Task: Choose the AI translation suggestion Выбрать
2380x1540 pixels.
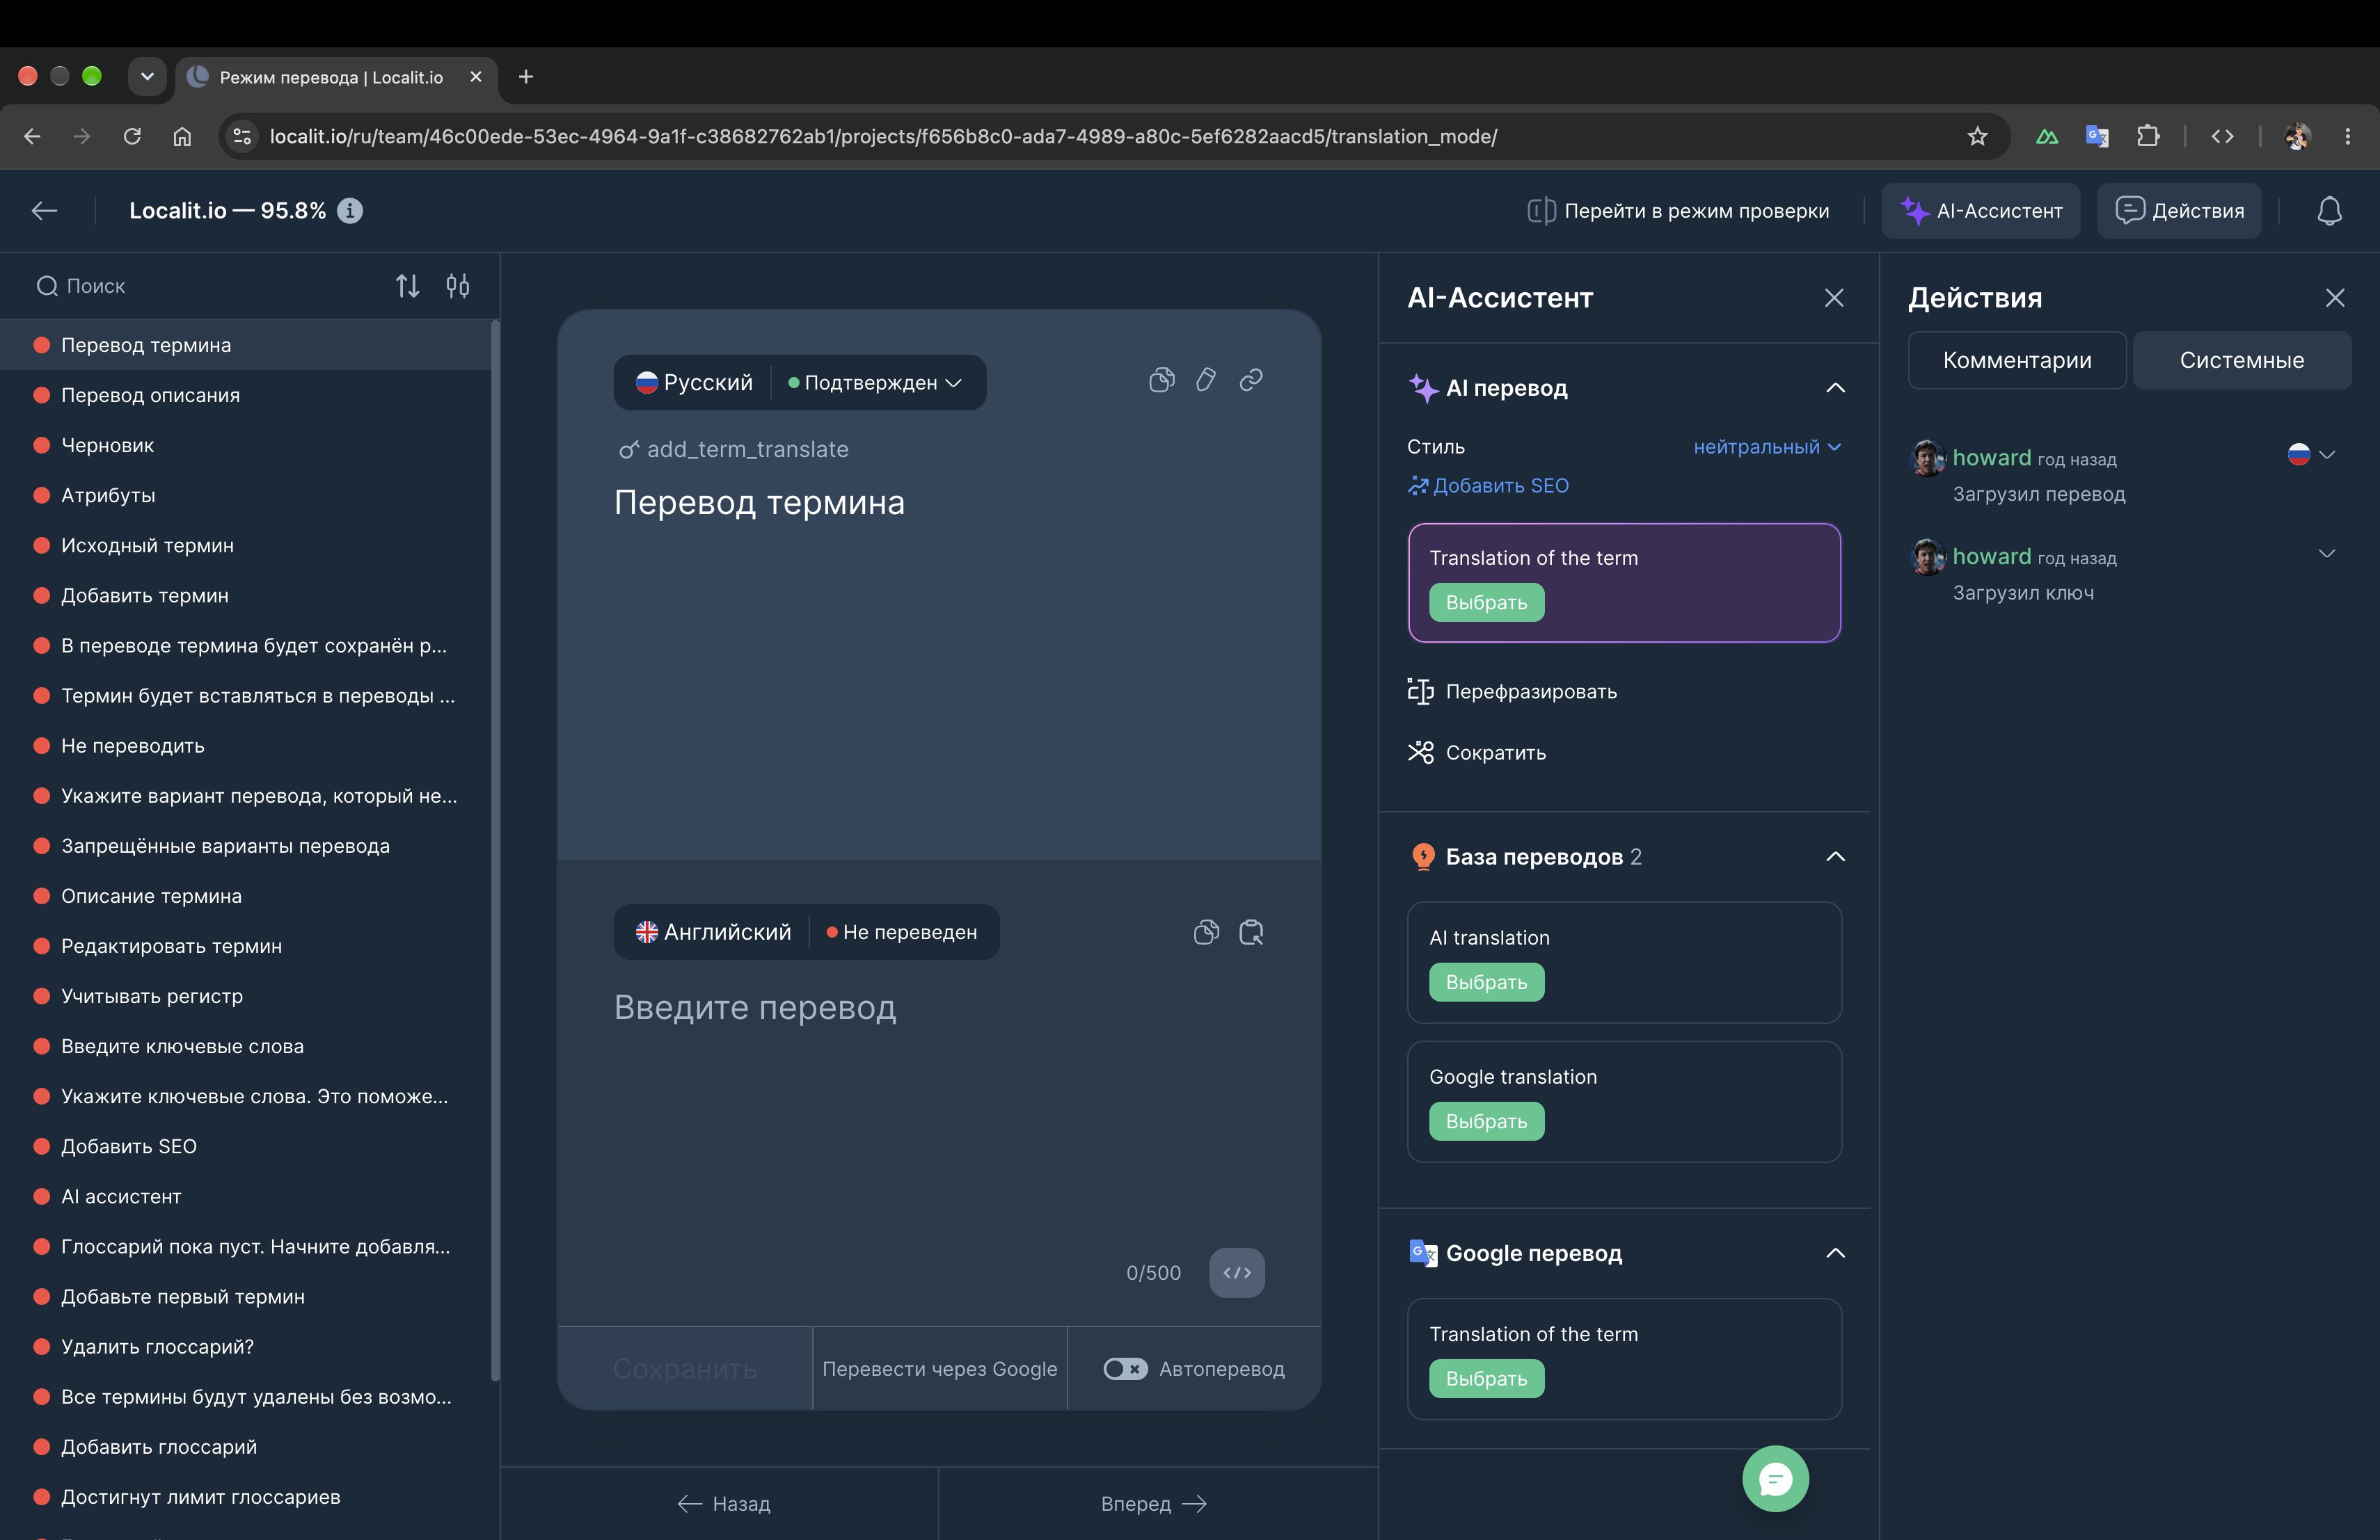Action: click(1486, 982)
